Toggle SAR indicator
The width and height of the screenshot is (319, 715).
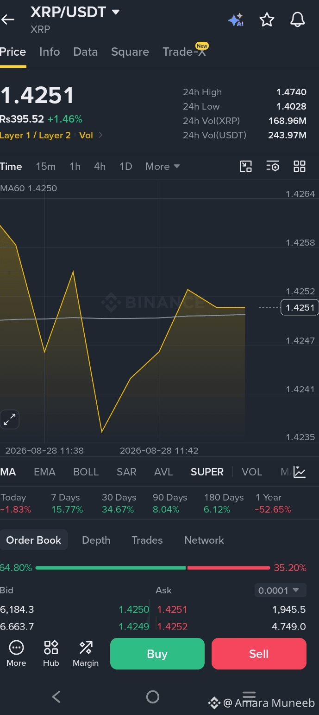tap(126, 472)
